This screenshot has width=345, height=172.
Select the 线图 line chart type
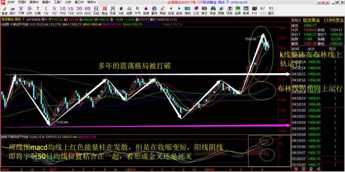pyautogui.click(x=129, y=10)
